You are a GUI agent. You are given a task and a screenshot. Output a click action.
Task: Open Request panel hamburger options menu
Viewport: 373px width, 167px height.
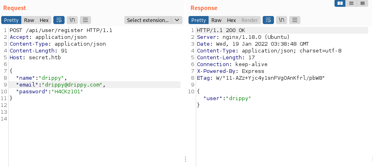pyautogui.click(x=86, y=20)
